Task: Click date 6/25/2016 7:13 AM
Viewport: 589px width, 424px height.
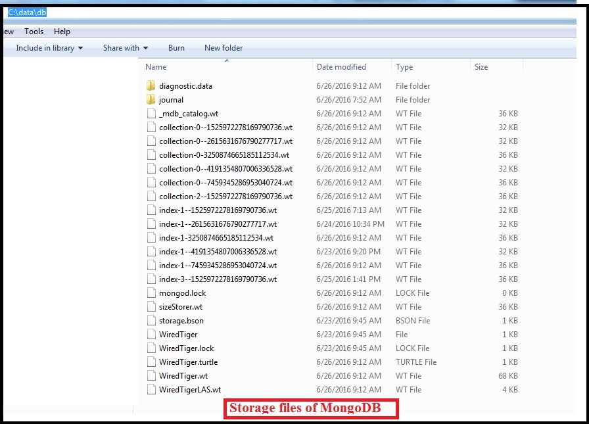Action: coord(348,210)
